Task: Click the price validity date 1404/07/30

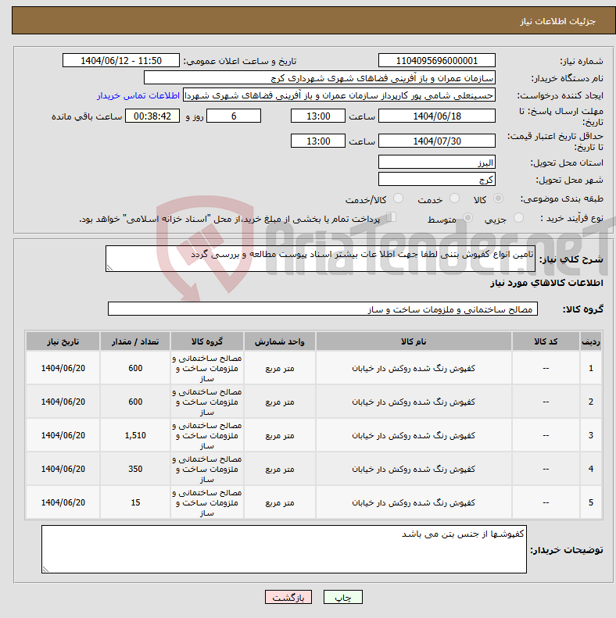Action: pos(436,141)
